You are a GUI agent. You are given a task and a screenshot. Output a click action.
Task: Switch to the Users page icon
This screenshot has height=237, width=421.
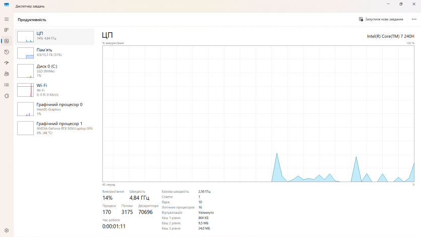point(7,74)
